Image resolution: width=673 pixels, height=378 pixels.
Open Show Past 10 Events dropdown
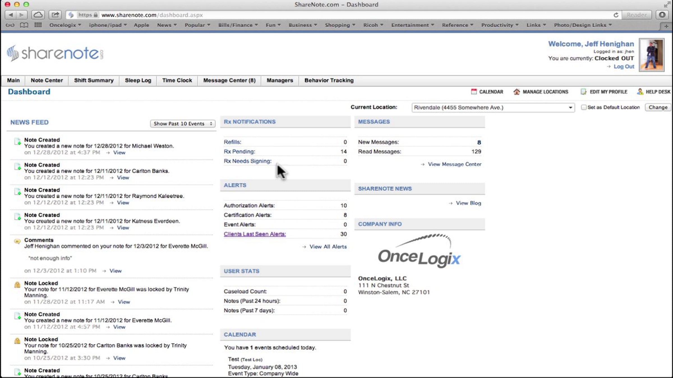[183, 123]
